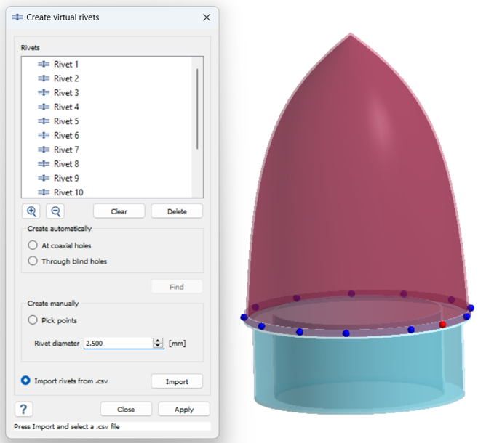
Task: Click the Apply button
Action: 184,409
